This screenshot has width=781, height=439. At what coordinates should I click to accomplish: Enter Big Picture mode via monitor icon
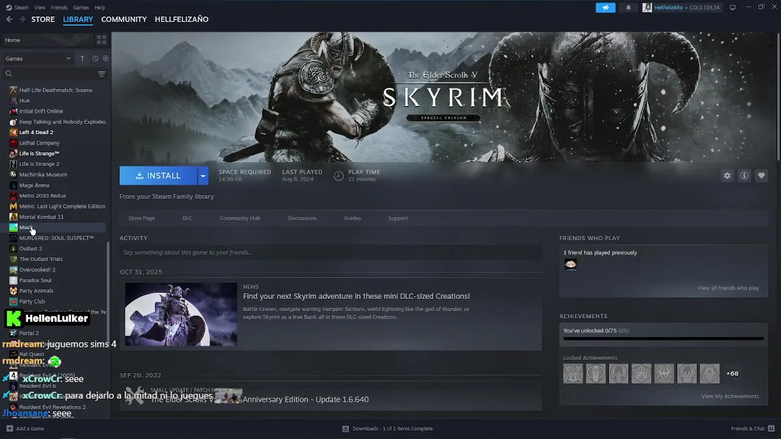coord(733,7)
